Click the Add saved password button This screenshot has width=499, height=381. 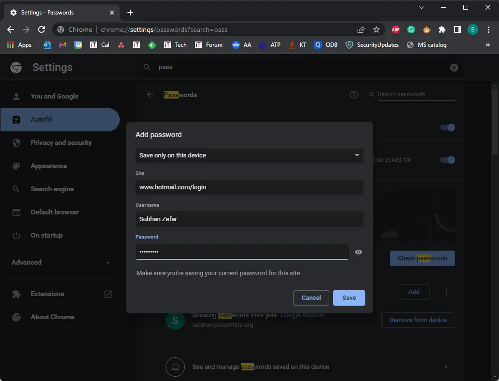pos(414,292)
